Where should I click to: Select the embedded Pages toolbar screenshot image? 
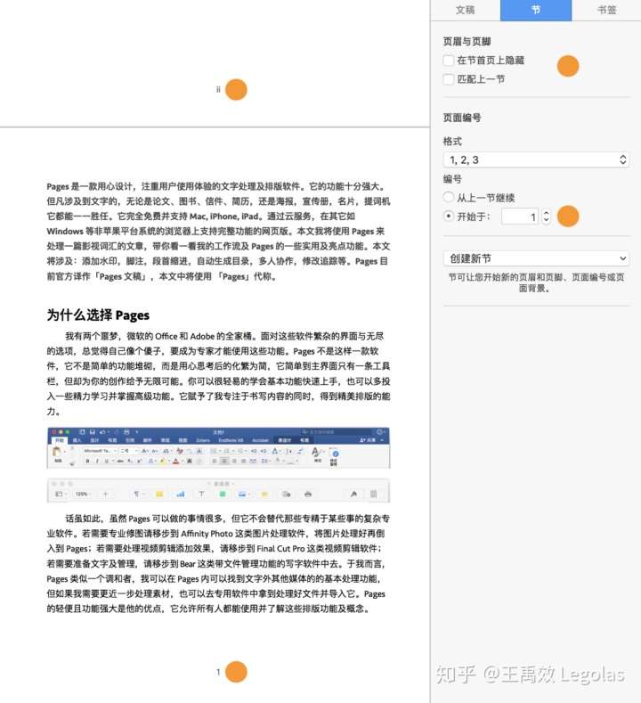click(x=218, y=490)
